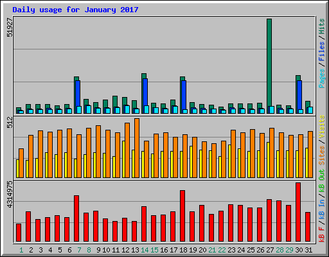
Task: Click the green day 28 axis label
Action: 280,250
